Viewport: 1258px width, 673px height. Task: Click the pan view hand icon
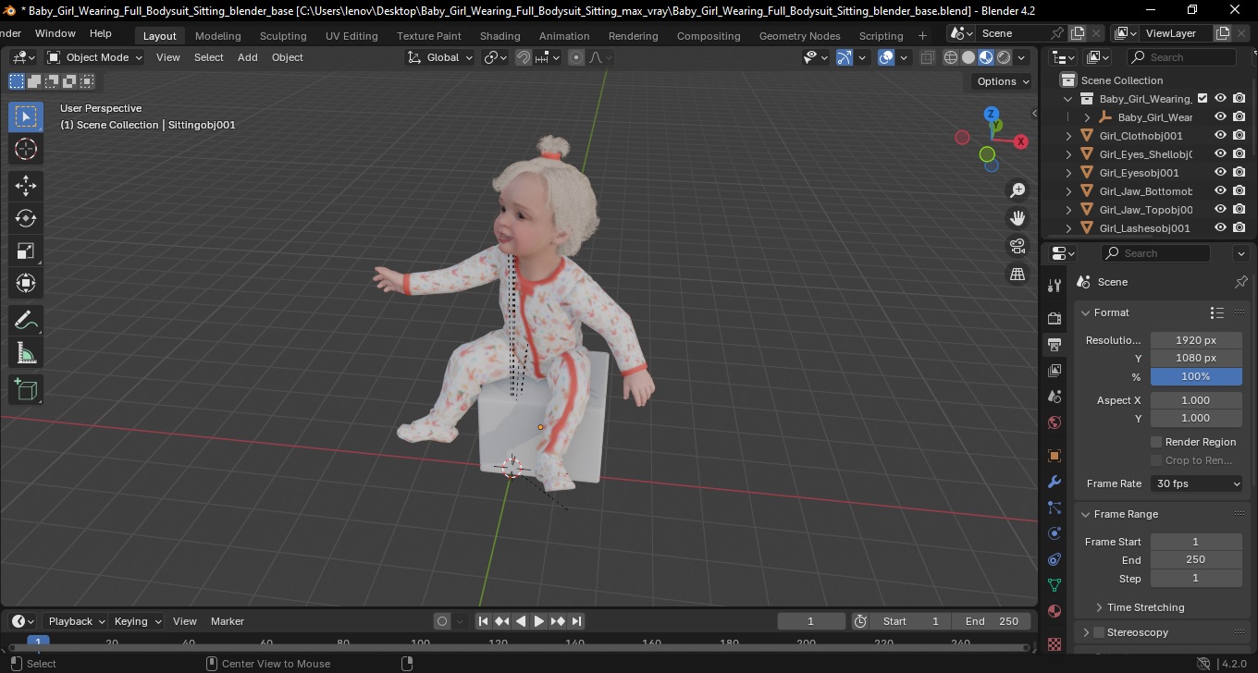(x=1017, y=218)
